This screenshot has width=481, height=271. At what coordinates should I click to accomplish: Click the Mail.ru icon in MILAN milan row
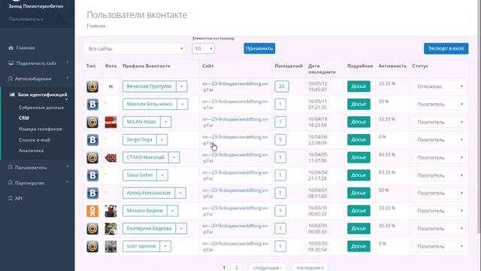pos(92,122)
